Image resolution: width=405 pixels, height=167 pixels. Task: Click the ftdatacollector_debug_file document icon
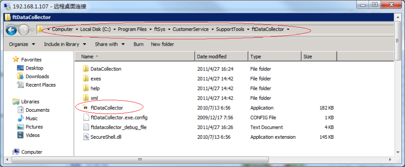tap(86, 127)
